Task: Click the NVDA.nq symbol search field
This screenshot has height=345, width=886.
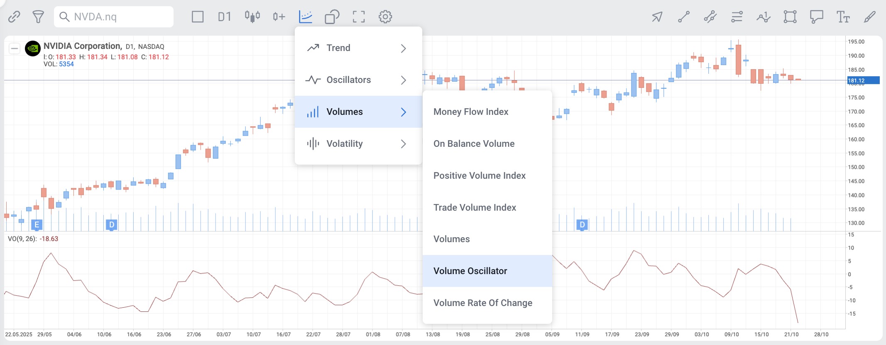Action: [114, 17]
